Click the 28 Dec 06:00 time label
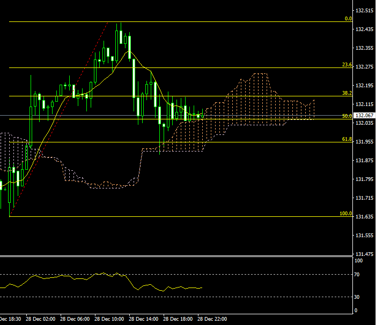This screenshot has height=325, width=376. pos(75,319)
